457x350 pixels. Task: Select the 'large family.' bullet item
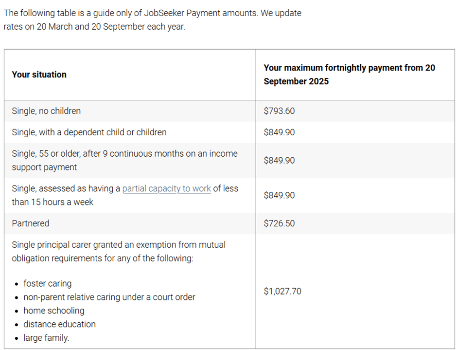(x=46, y=338)
